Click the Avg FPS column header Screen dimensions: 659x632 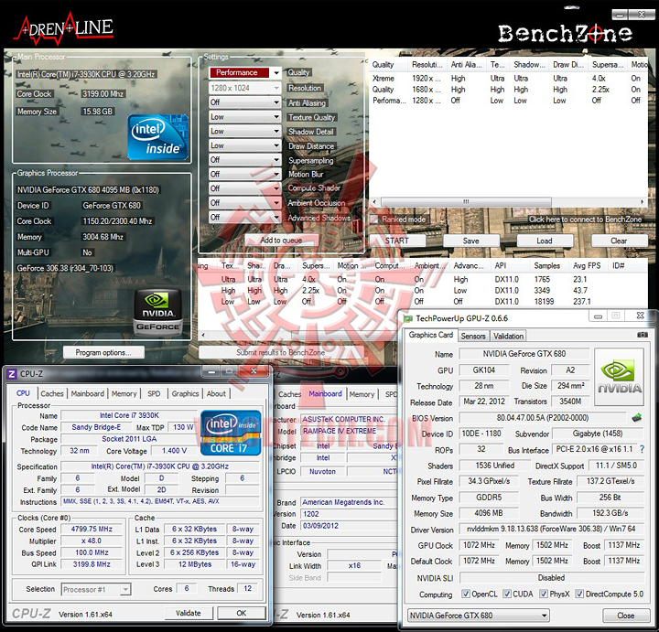pyautogui.click(x=587, y=266)
